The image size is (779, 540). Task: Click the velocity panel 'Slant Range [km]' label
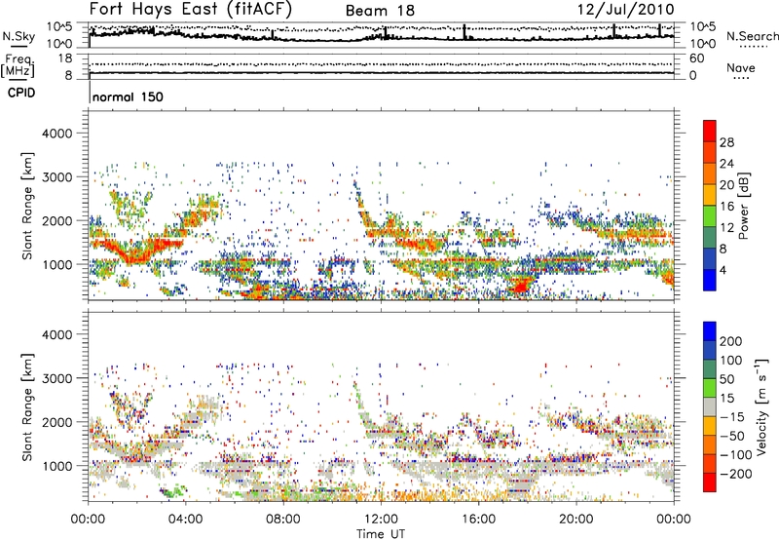(x=27, y=406)
